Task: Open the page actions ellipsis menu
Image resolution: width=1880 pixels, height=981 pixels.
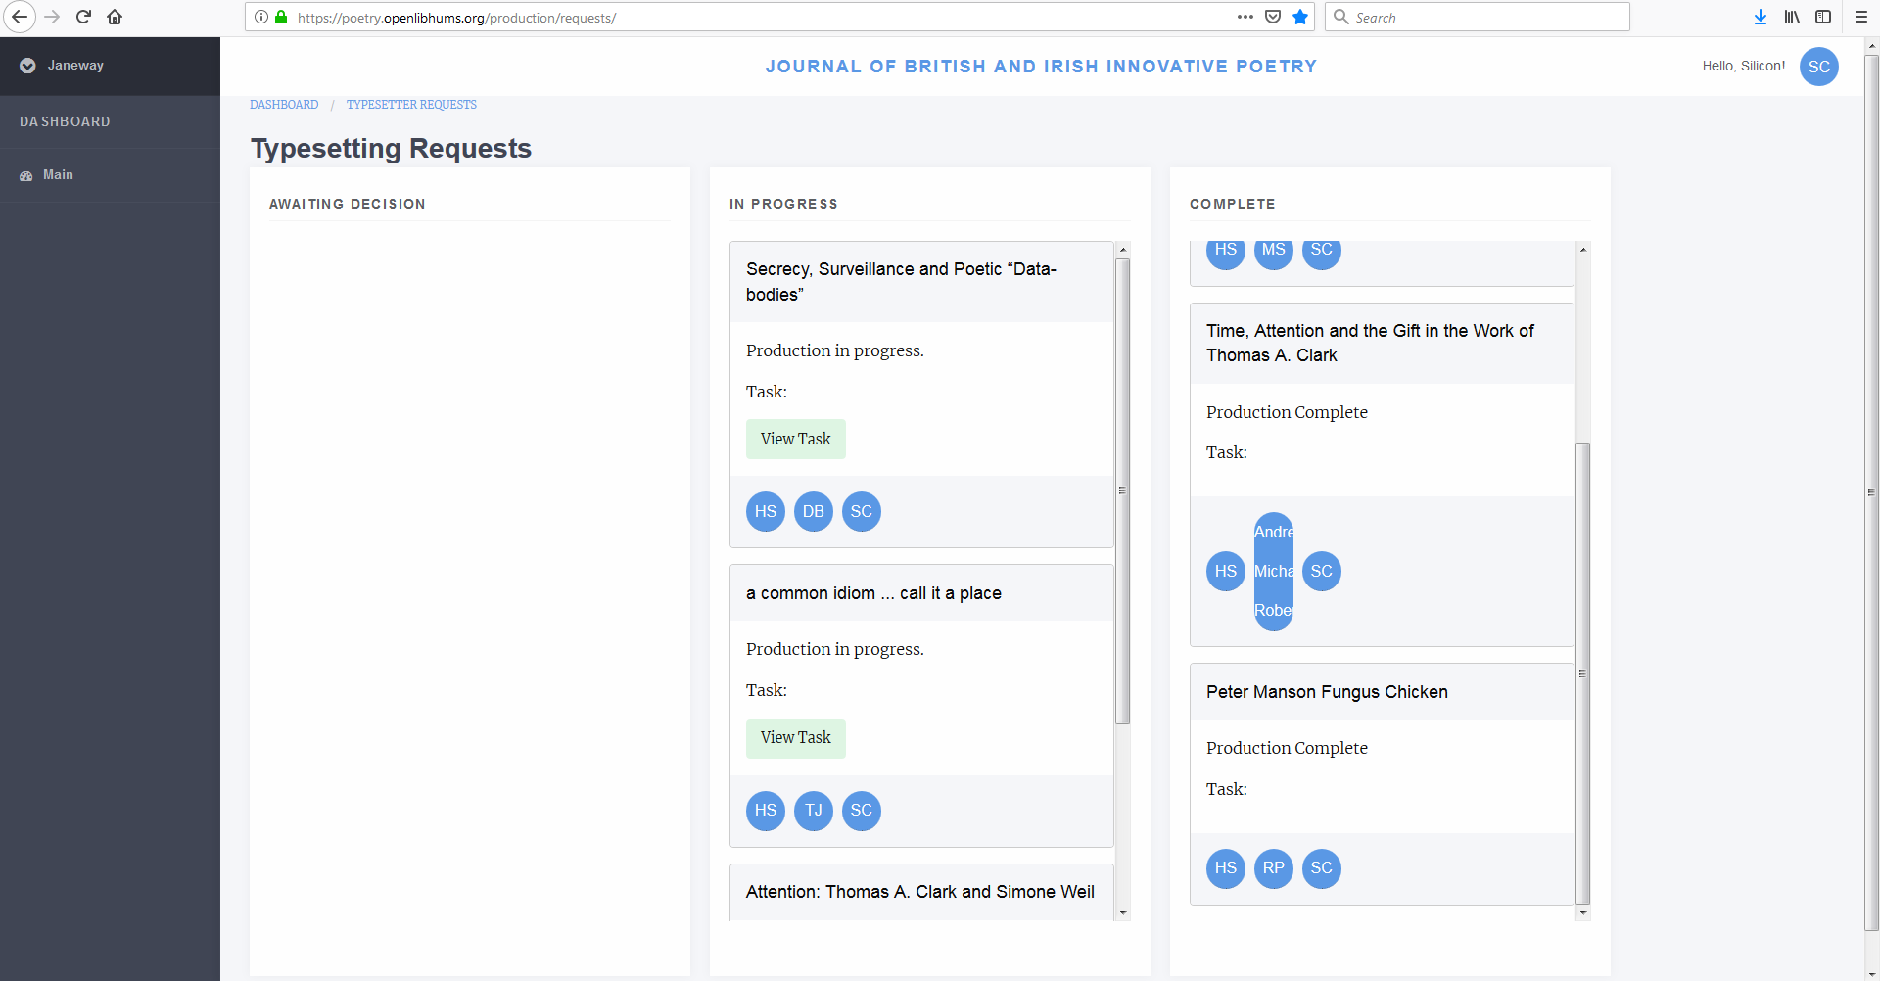Action: point(1245,17)
